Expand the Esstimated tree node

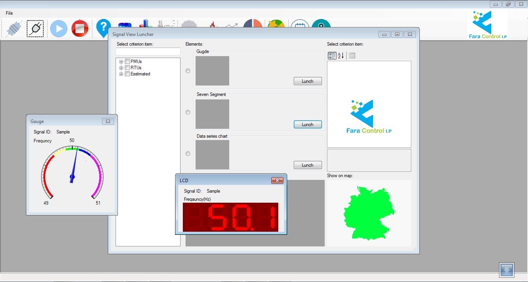click(121, 74)
